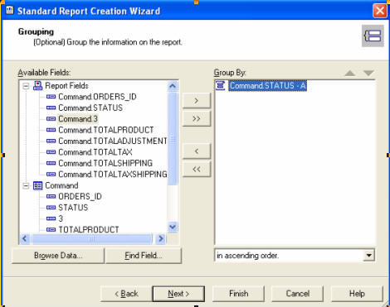Click the Browse Data button

click(x=58, y=256)
